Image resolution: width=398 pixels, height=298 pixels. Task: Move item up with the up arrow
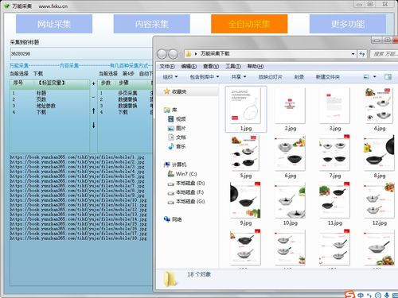tap(93, 110)
